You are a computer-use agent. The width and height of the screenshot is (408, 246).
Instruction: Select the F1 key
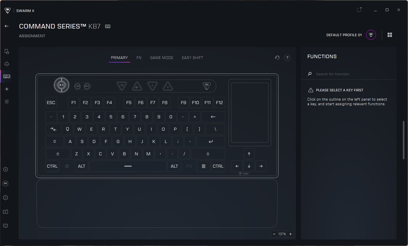73,103
